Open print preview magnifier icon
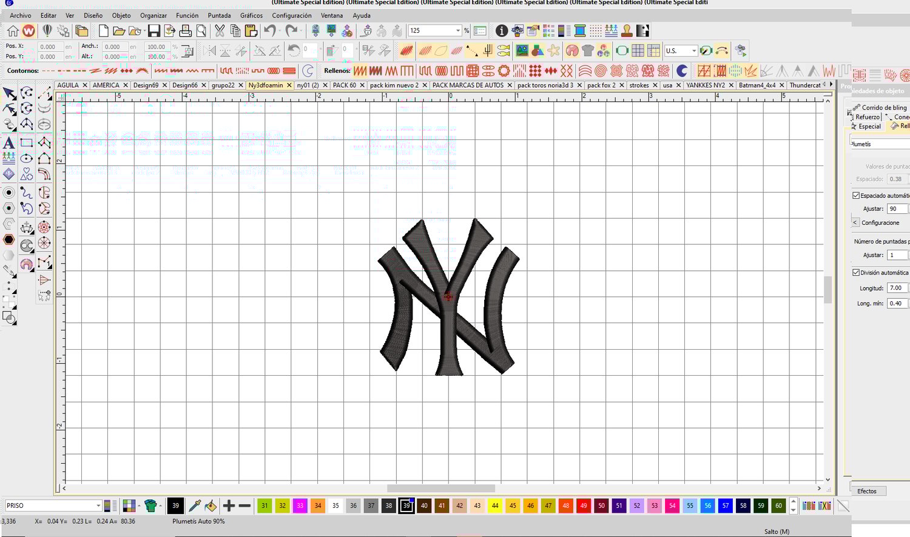The height and width of the screenshot is (537, 910). point(201,31)
